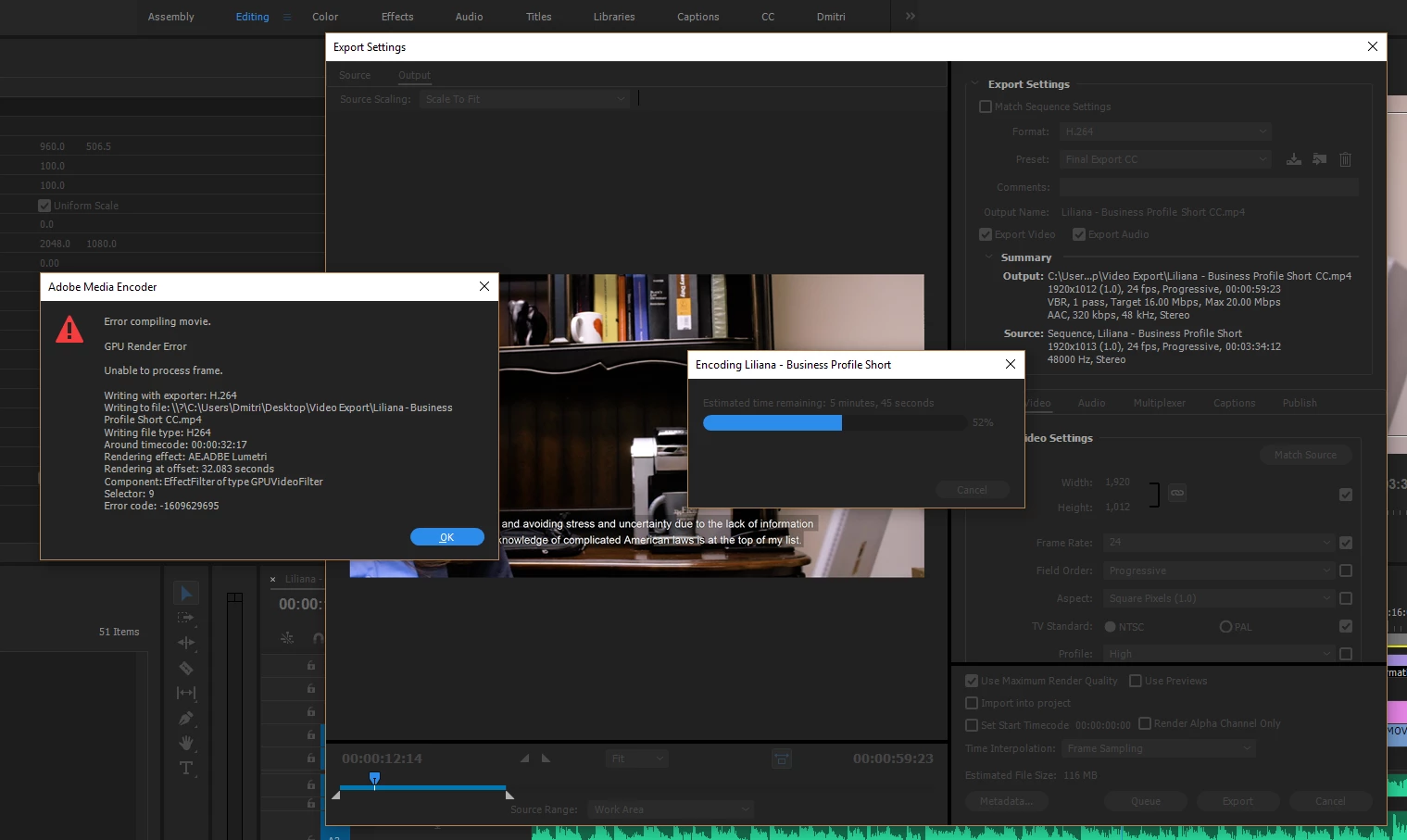Toggle Use Previews checkbox
Image resolution: width=1407 pixels, height=840 pixels.
pos(1136,681)
